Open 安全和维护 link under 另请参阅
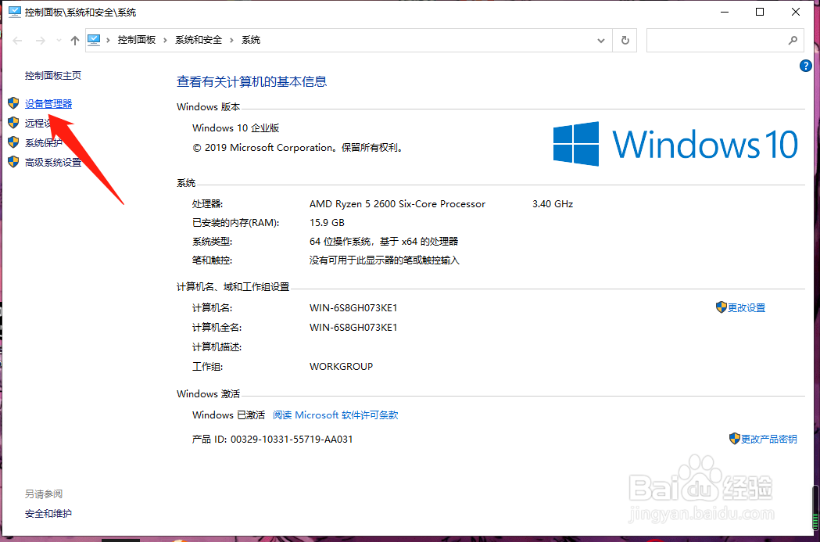The width and height of the screenshot is (820, 542). click(48, 513)
